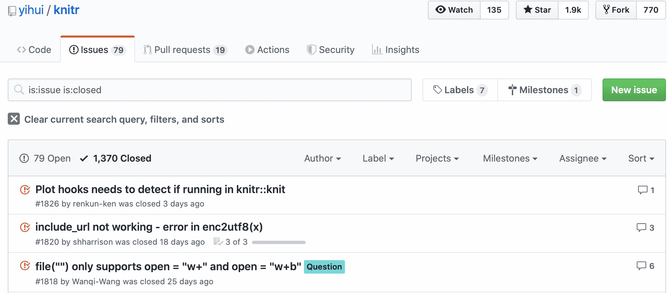Star the knitr repository
Image resolution: width=667 pixels, height=293 pixels.
click(537, 10)
